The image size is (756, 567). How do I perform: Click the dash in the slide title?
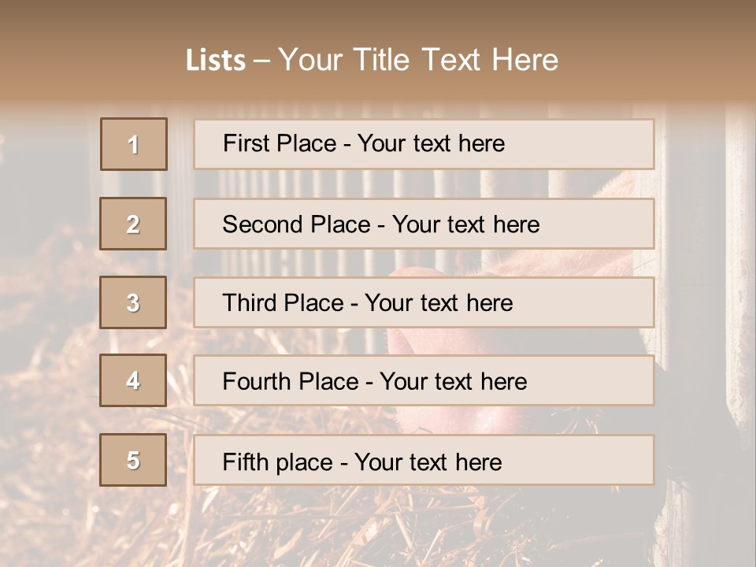coord(261,61)
